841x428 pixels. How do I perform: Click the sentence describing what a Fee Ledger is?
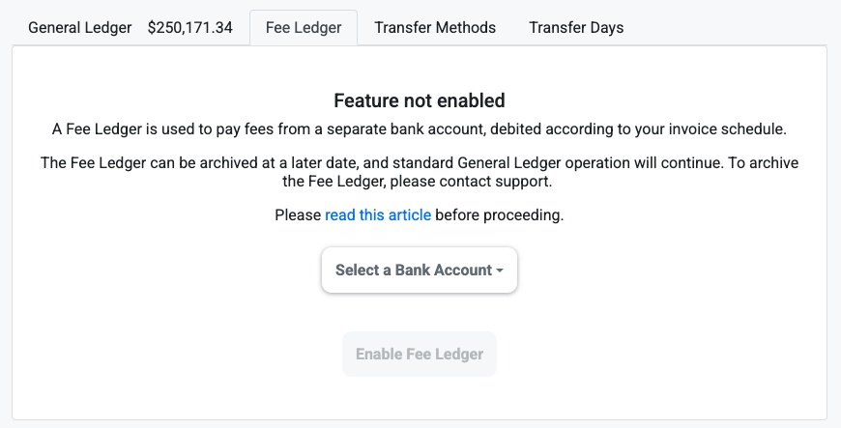[420, 128]
